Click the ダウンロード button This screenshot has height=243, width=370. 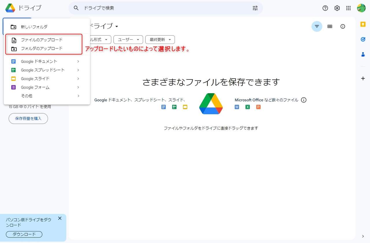(x=24, y=234)
